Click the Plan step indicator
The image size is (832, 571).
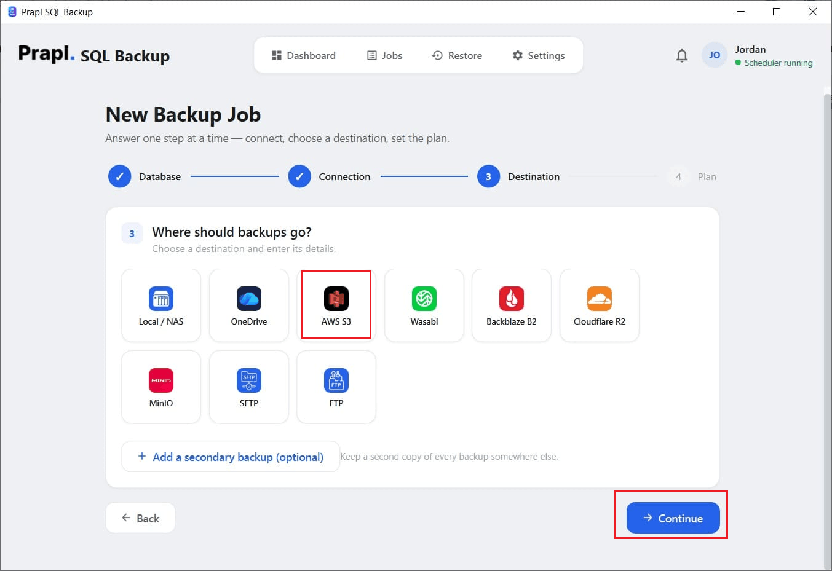pyautogui.click(x=692, y=176)
